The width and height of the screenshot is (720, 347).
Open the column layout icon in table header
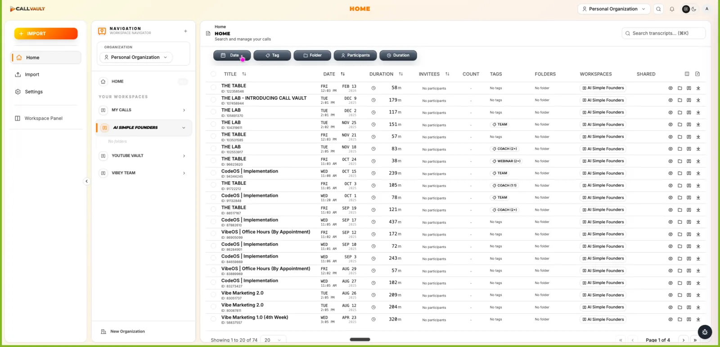click(x=687, y=74)
